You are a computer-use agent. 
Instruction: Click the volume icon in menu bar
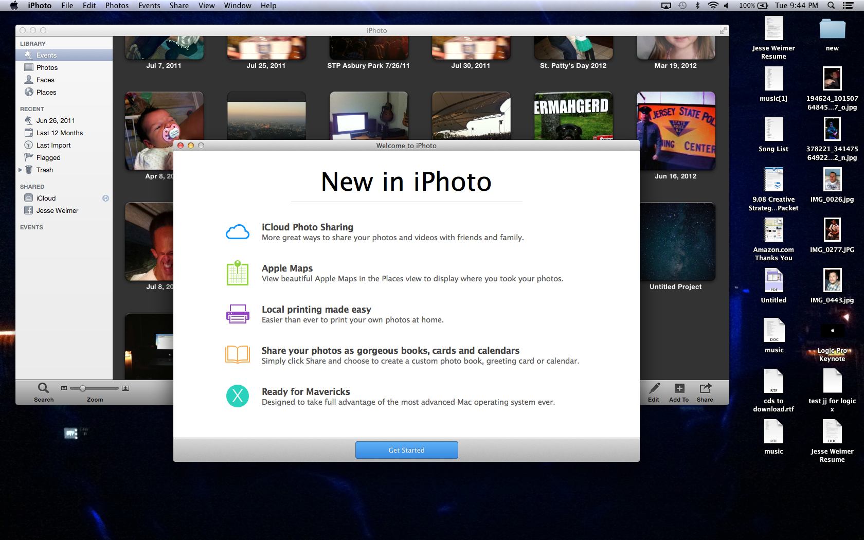click(726, 6)
